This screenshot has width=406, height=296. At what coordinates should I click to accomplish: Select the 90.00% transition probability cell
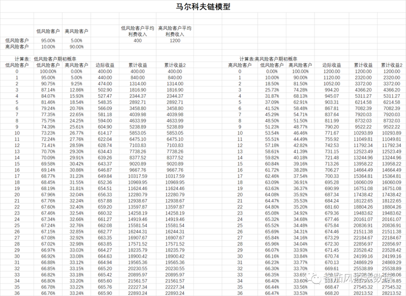[x=76, y=47]
